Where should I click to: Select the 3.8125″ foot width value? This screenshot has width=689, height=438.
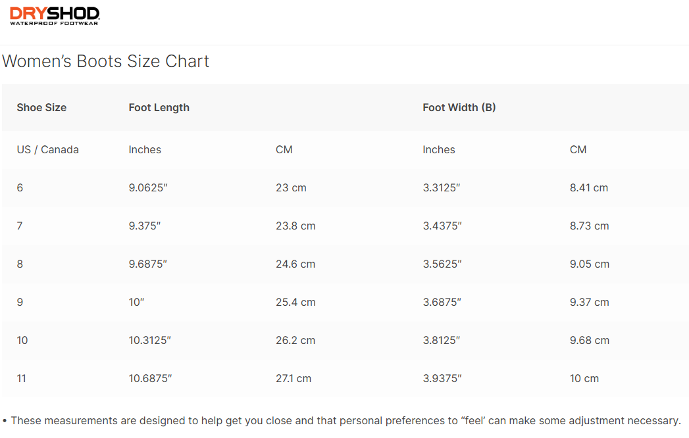coord(442,340)
